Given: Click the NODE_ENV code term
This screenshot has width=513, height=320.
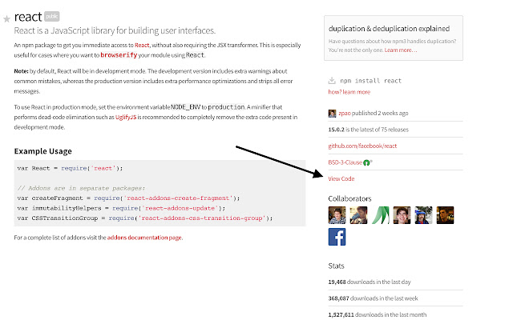Looking at the screenshot, I should pyautogui.click(x=185, y=107).
